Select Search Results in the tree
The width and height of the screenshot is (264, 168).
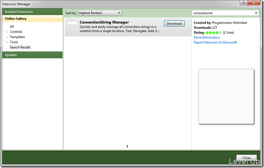tap(20, 47)
